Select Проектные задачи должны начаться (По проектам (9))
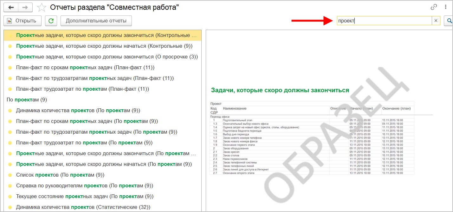Viewport: 453px width, 212px height. point(102,164)
